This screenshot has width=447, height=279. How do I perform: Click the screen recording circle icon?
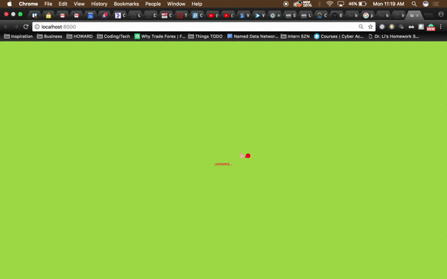tap(286, 4)
